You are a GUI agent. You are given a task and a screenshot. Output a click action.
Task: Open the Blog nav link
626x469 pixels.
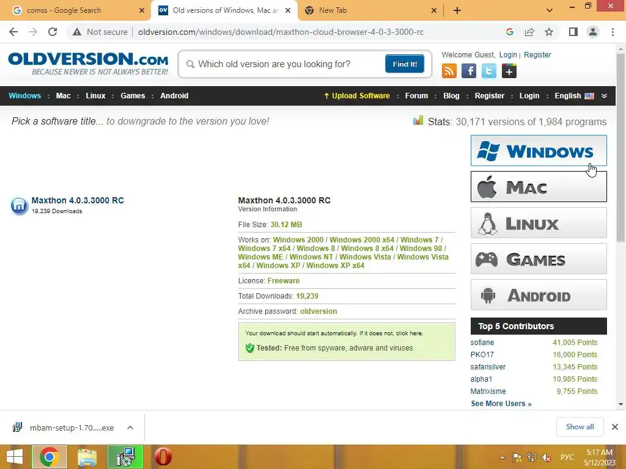click(x=451, y=96)
